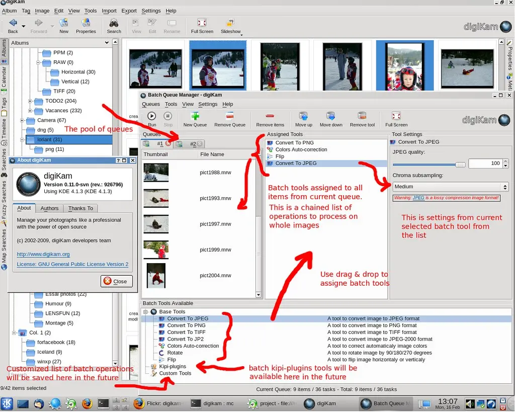Collapse the Base Tools tree
This screenshot has height=412, width=515.
145,312
